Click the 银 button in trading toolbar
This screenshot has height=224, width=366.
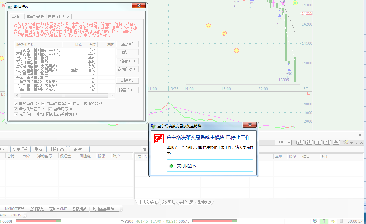point(309,142)
